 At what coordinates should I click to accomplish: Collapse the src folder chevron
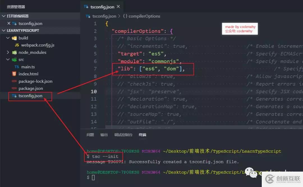[8, 59]
